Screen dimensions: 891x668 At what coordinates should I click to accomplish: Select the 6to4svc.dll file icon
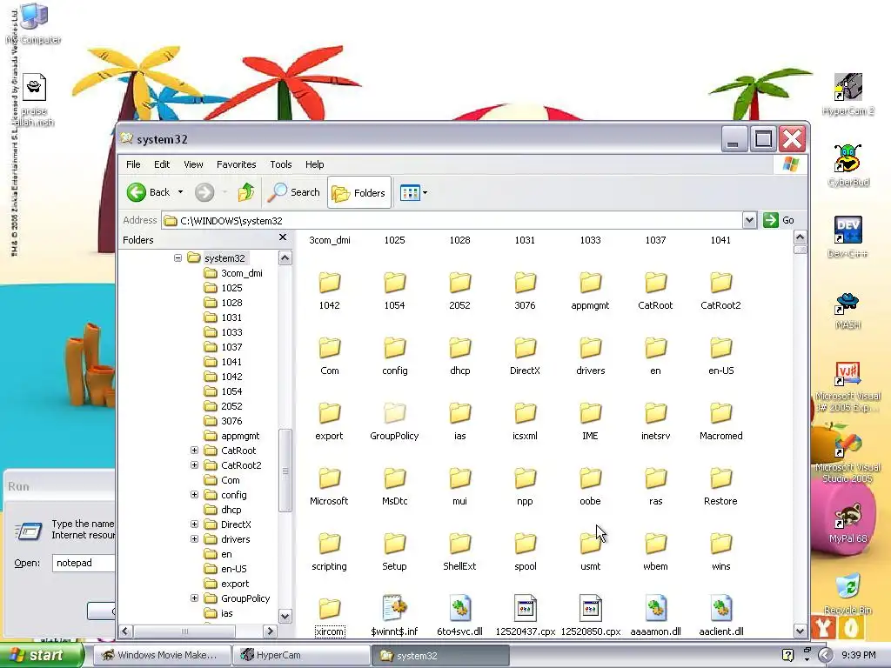click(x=459, y=608)
